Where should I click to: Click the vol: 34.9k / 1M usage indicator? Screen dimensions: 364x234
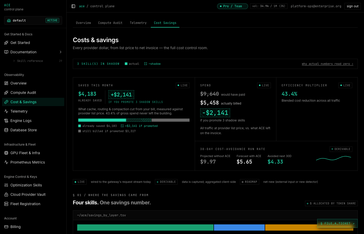269,6
